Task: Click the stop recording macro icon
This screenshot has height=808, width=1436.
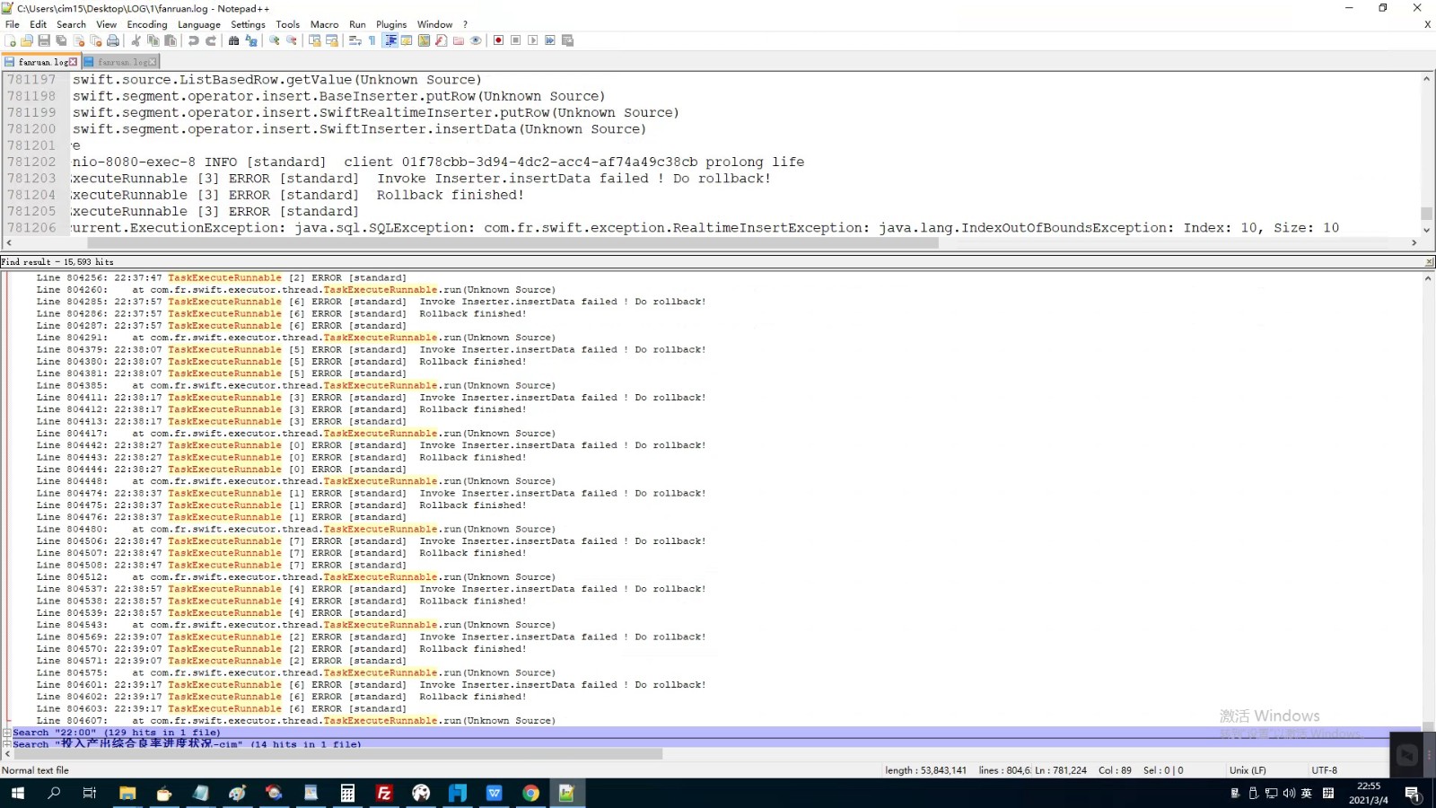Action: [515, 40]
